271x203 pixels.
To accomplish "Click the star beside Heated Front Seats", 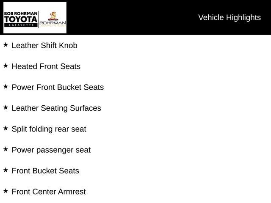I will (6, 66).
